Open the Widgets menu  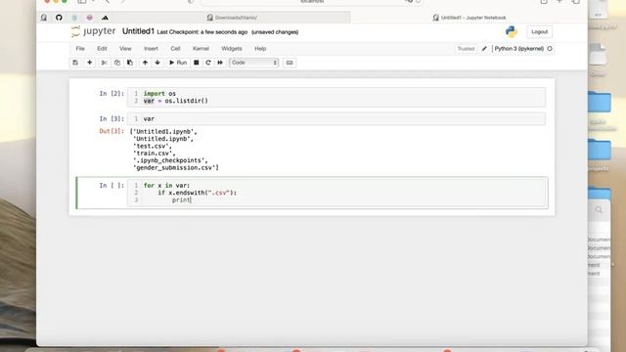pos(232,49)
